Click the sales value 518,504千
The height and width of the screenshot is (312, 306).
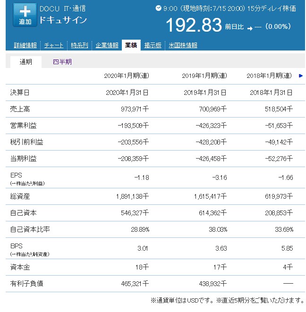click(x=279, y=109)
